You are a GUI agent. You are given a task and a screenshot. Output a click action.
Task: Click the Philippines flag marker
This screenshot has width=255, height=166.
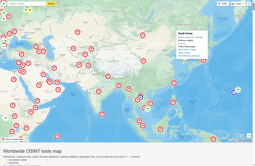tap(173, 102)
